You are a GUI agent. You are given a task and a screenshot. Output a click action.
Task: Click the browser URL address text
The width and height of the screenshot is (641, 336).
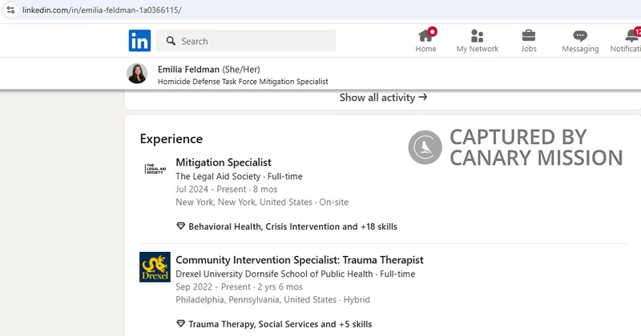(102, 10)
